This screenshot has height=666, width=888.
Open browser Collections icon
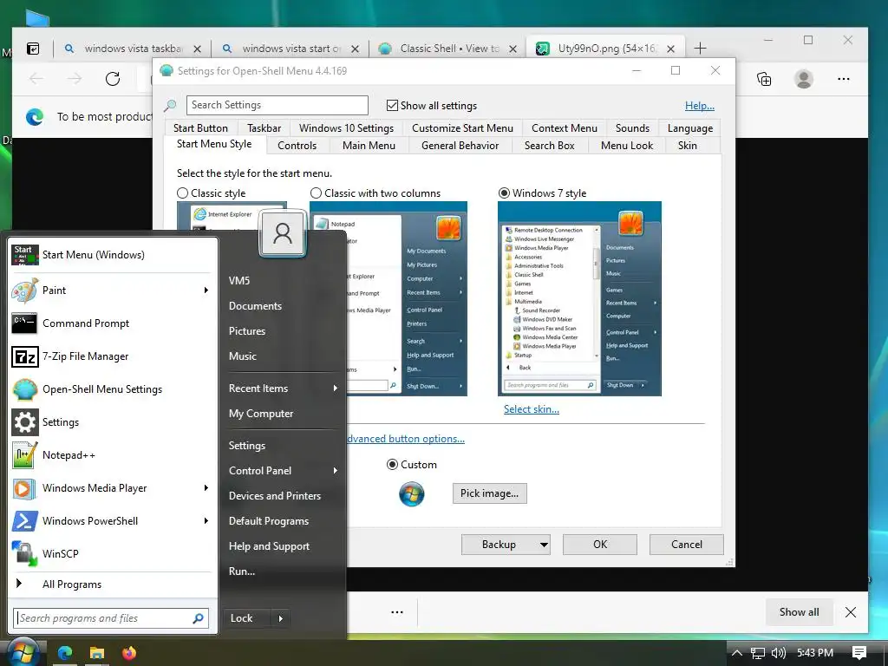point(764,79)
